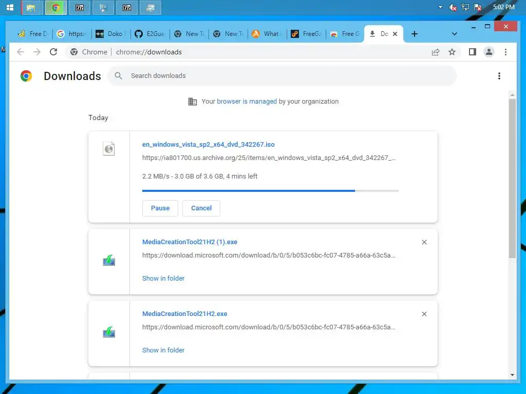Image resolution: width=526 pixels, height=394 pixels.
Task: Open the browser is managed link
Action: click(247, 102)
